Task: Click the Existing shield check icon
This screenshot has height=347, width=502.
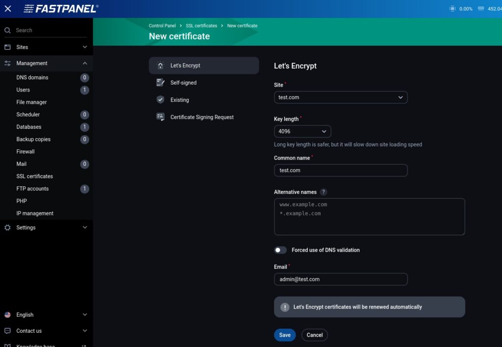Action: (x=160, y=100)
